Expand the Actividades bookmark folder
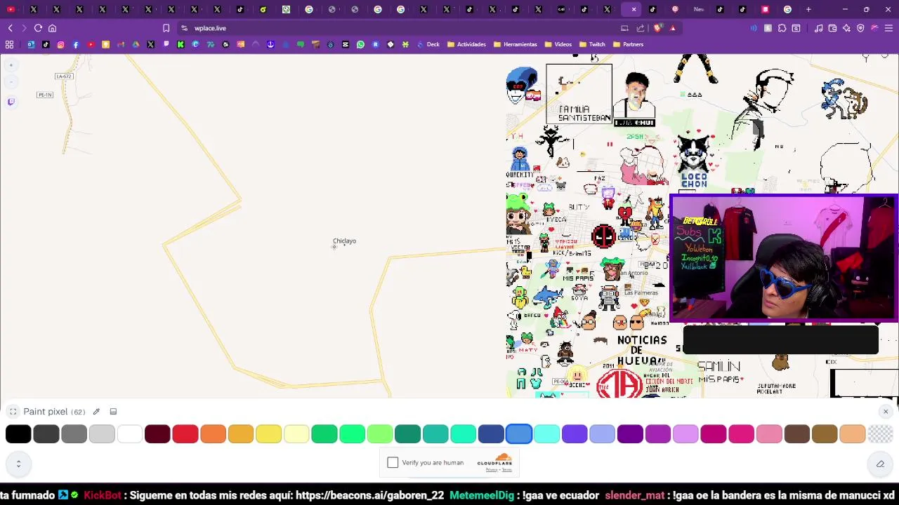The width and height of the screenshot is (899, 505). pos(466,44)
